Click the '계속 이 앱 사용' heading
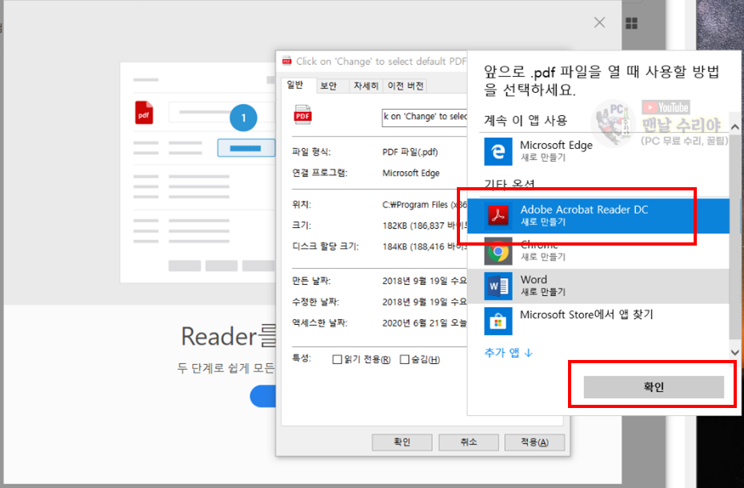 point(526,121)
